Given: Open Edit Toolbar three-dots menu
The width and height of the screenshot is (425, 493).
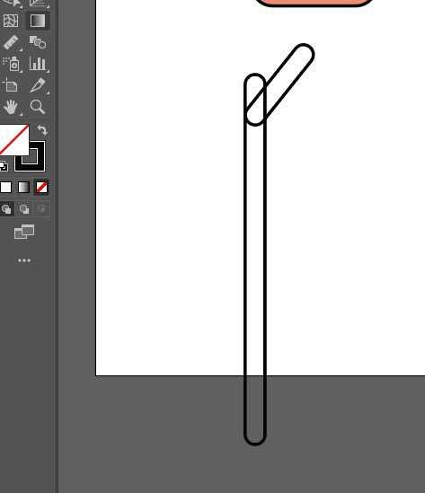Looking at the screenshot, I should [x=24, y=260].
